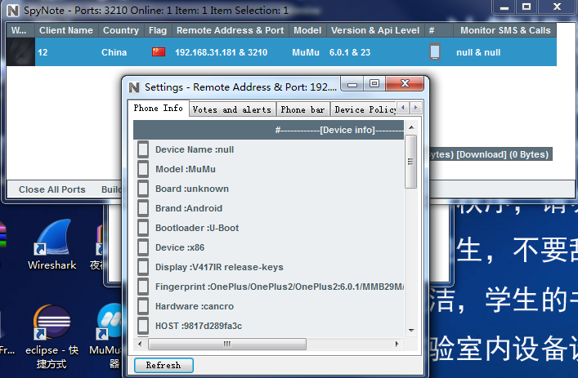Maximize the Settings window

pos(374,84)
